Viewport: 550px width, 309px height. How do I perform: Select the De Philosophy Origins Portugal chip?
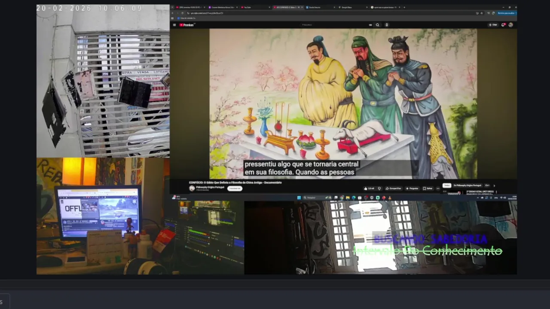(x=467, y=185)
